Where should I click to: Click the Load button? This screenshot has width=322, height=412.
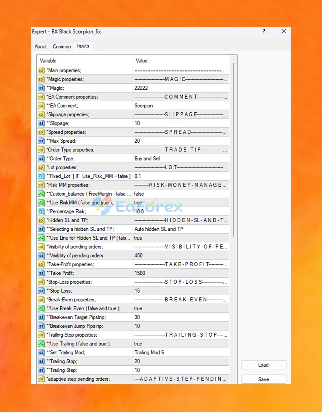click(x=263, y=365)
